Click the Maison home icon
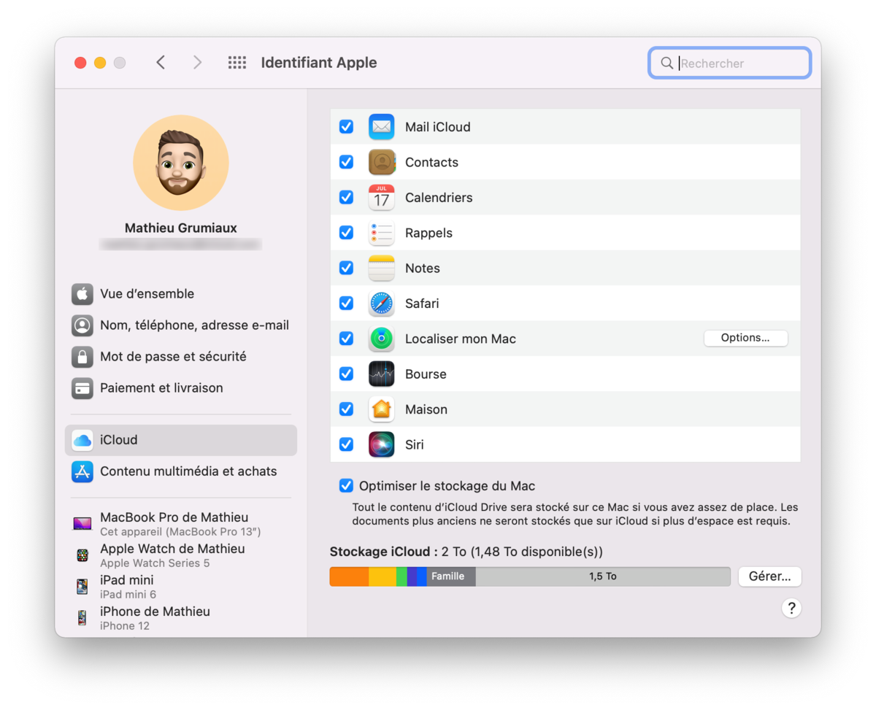The height and width of the screenshot is (710, 876). (x=381, y=409)
